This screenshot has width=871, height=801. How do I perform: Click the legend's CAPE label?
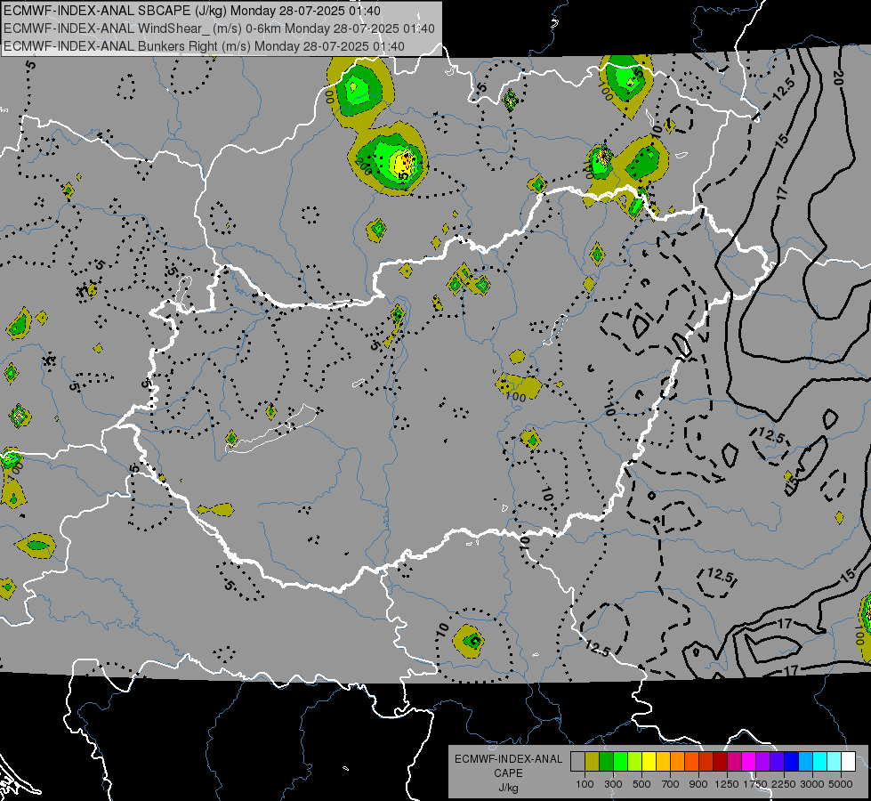[508, 773]
